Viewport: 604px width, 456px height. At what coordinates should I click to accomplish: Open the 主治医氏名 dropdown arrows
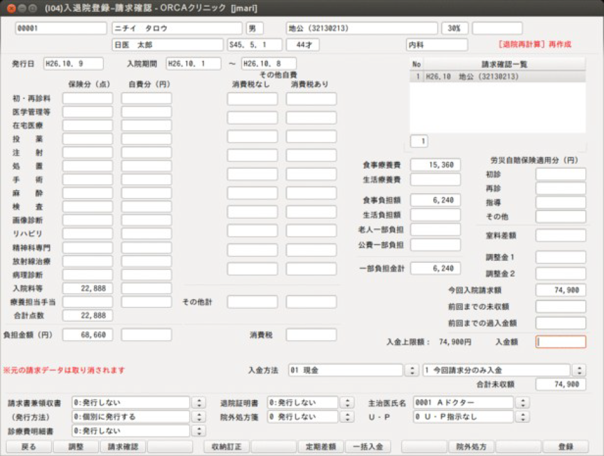[x=522, y=403]
